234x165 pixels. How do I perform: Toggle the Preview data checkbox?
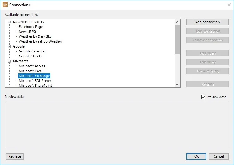(x=203, y=97)
